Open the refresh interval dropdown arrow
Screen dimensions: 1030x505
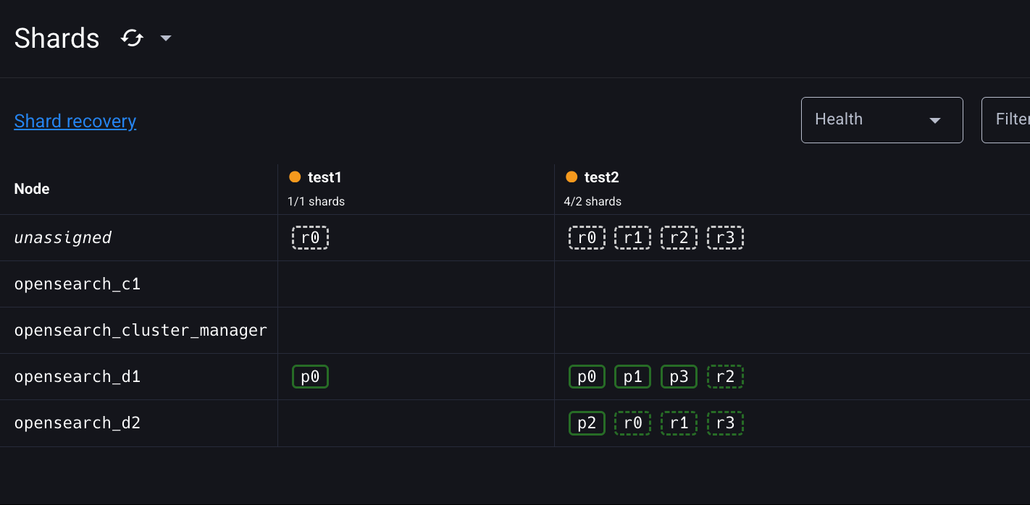166,38
